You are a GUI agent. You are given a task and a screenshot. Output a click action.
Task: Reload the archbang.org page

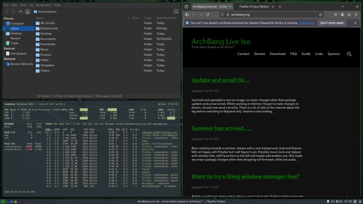[x=207, y=14]
